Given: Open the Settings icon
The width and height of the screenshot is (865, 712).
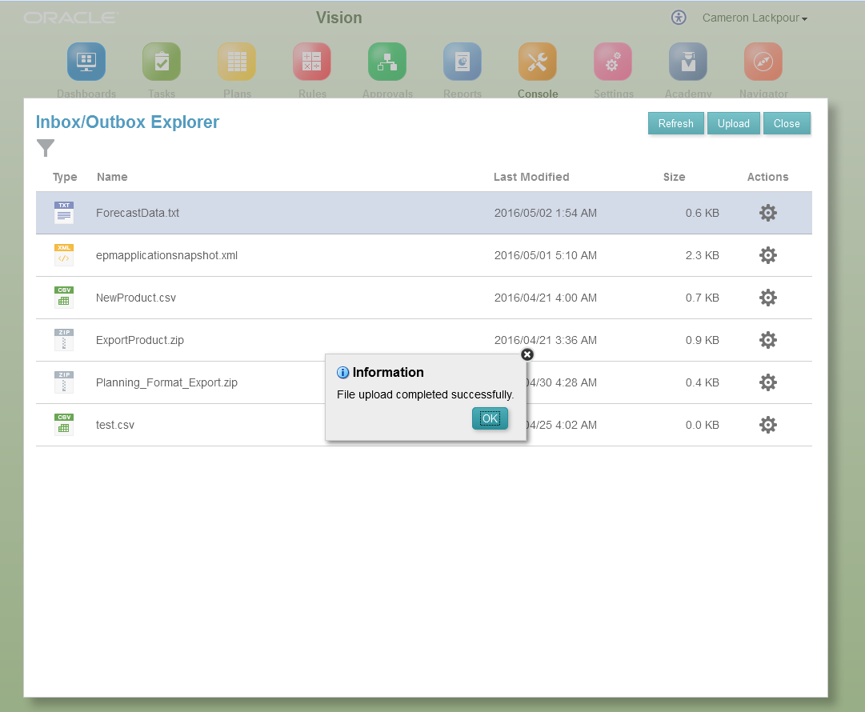Looking at the screenshot, I should [613, 62].
